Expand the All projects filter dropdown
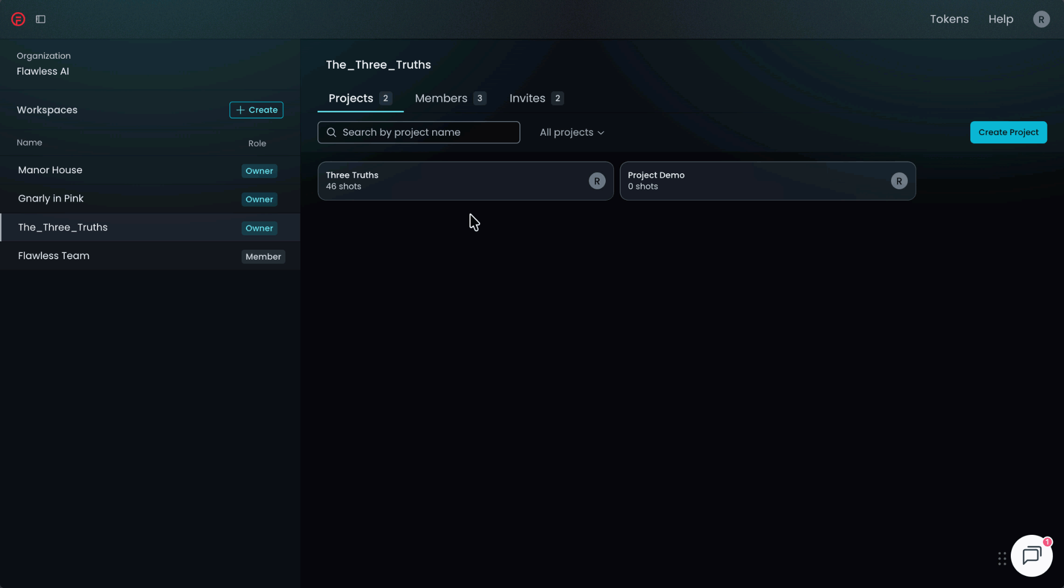Viewport: 1064px width, 588px height. tap(572, 132)
